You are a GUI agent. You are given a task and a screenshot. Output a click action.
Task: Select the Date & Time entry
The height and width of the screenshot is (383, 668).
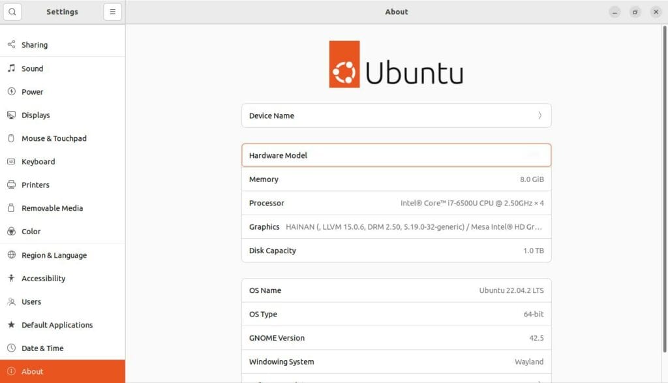41,348
